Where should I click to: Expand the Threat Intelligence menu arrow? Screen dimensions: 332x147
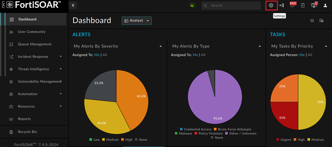(x=61, y=69)
